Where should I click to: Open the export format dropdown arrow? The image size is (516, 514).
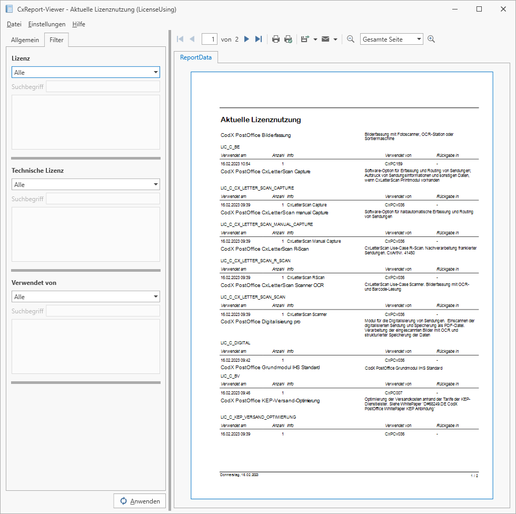[315, 39]
